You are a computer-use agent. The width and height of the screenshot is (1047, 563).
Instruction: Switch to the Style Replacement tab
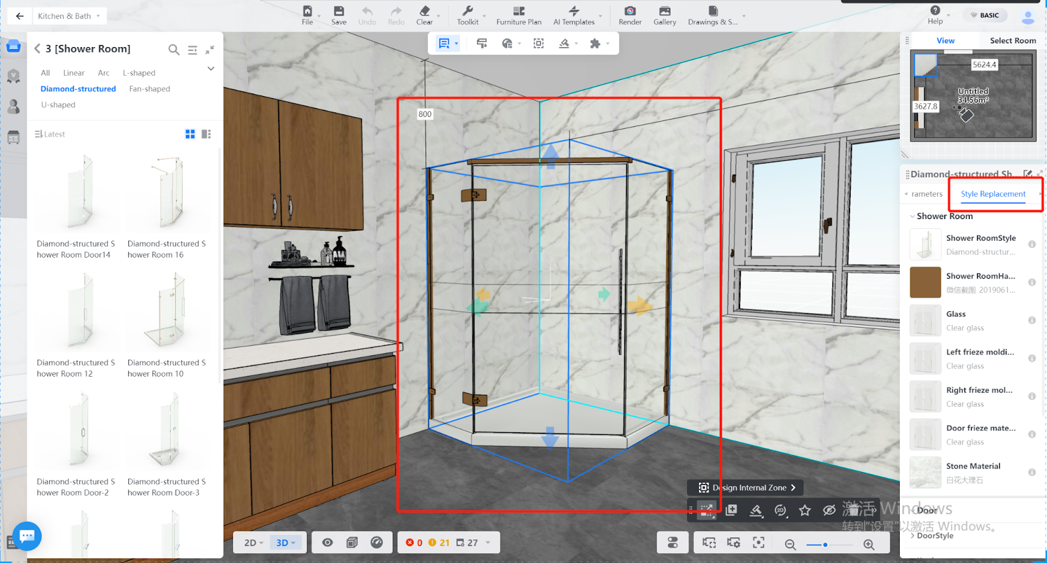point(993,194)
